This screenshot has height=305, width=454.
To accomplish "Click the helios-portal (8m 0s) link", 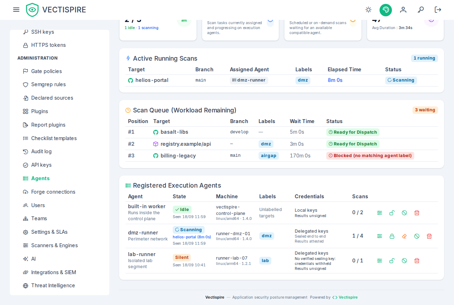I will click(192, 237).
